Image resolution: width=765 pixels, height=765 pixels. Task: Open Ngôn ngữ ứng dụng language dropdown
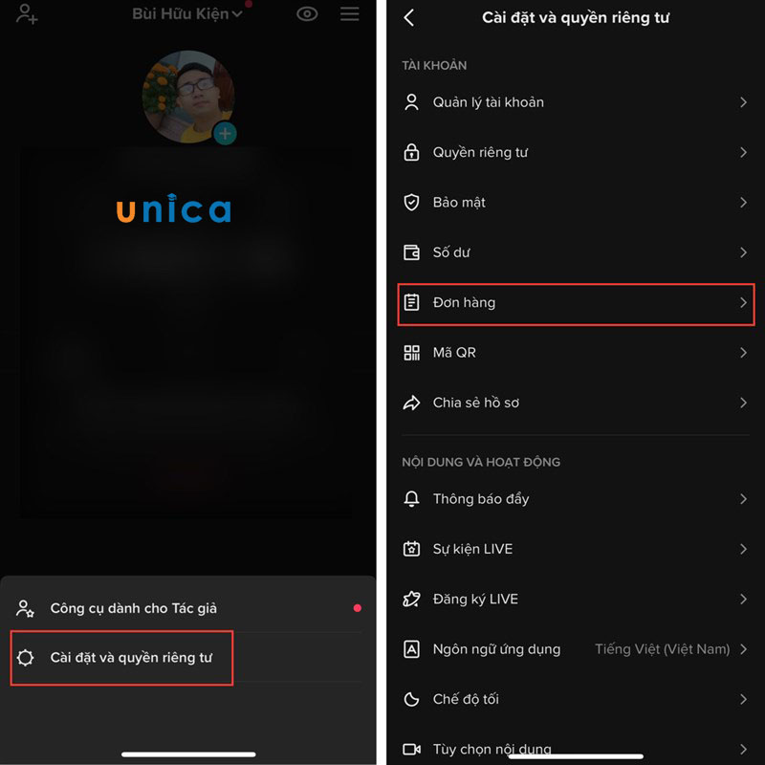[x=576, y=649]
